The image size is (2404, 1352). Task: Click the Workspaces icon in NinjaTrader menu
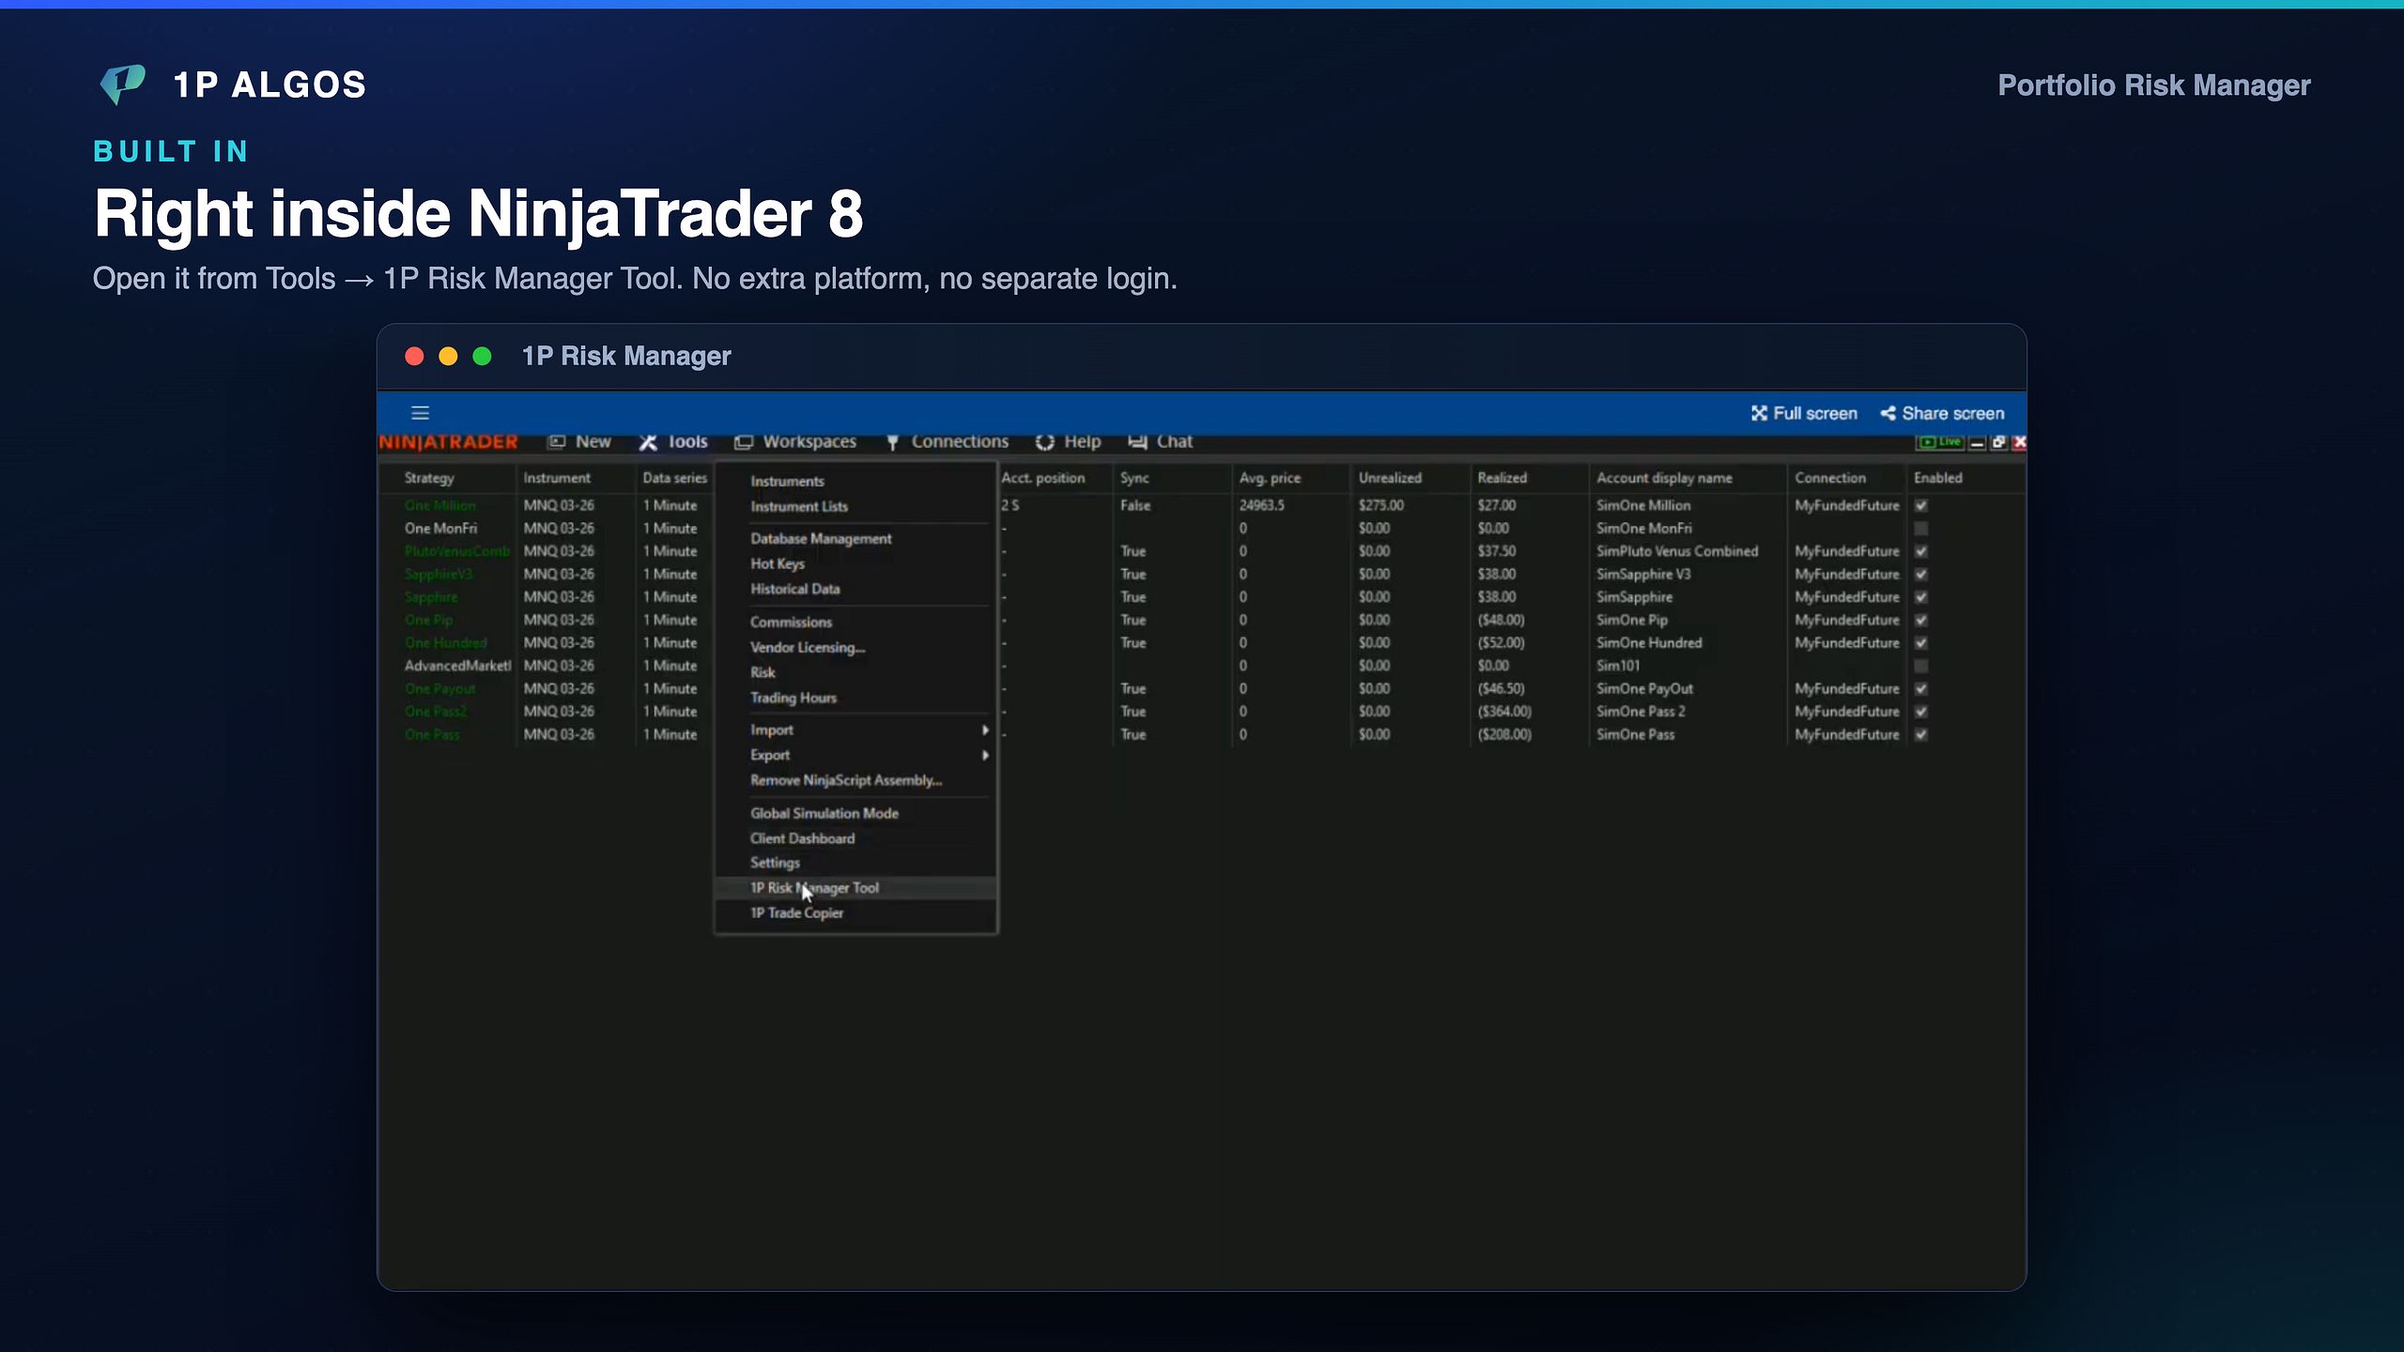(x=744, y=442)
